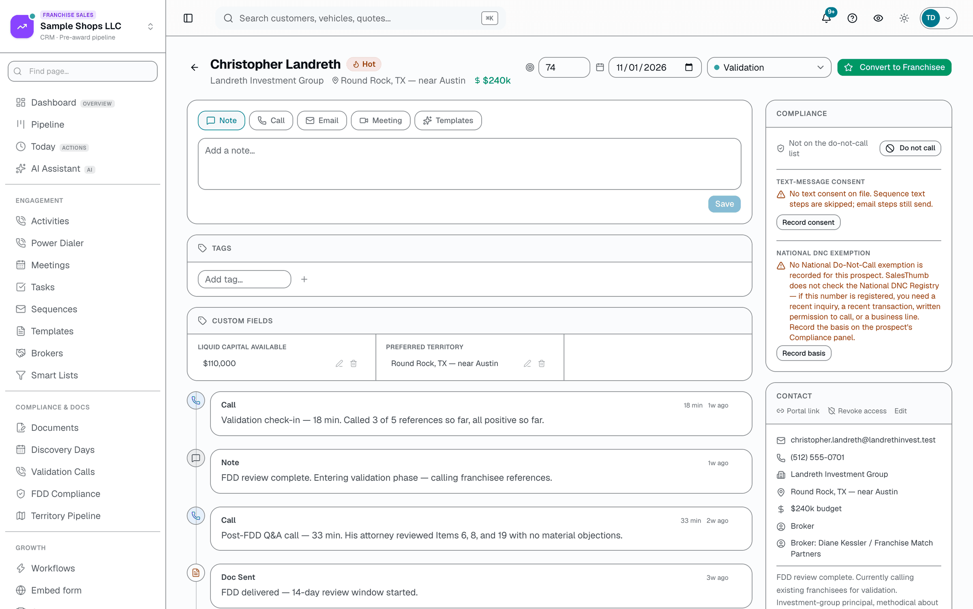Click the Record basis button
Image resolution: width=973 pixels, height=609 pixels.
804,353
